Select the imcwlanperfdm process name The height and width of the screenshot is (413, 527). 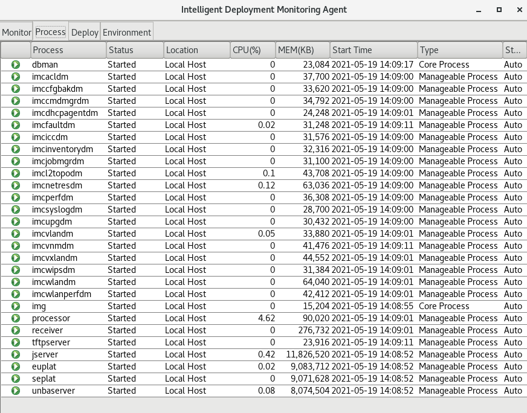click(62, 294)
